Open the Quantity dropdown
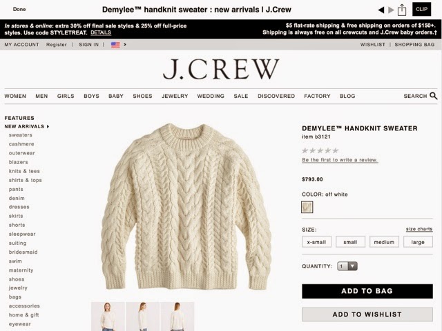 click(x=347, y=266)
